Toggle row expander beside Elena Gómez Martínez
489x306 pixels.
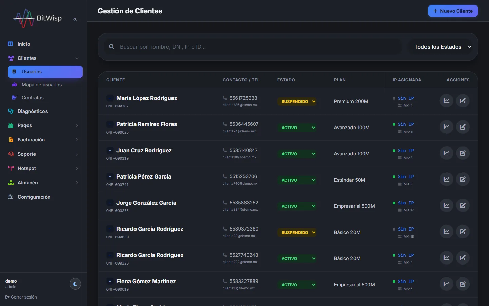pyautogui.click(x=110, y=281)
